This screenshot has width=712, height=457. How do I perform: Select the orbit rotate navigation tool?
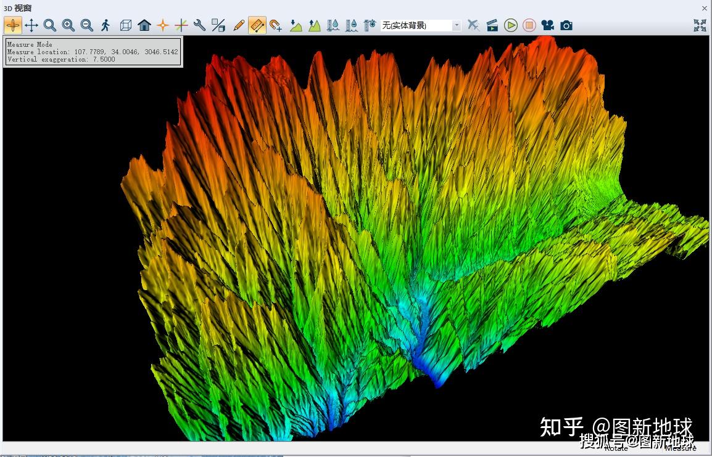click(x=13, y=25)
